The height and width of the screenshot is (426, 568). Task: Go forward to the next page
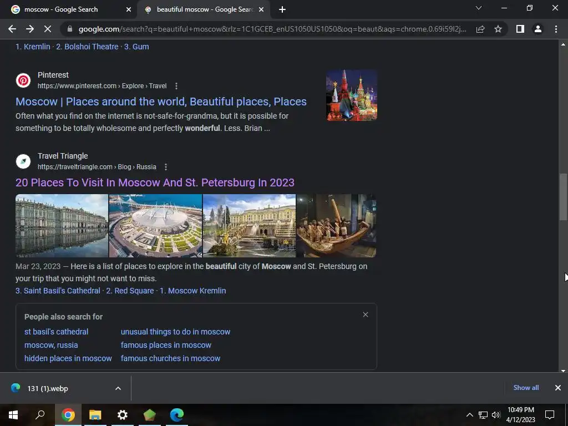30,29
